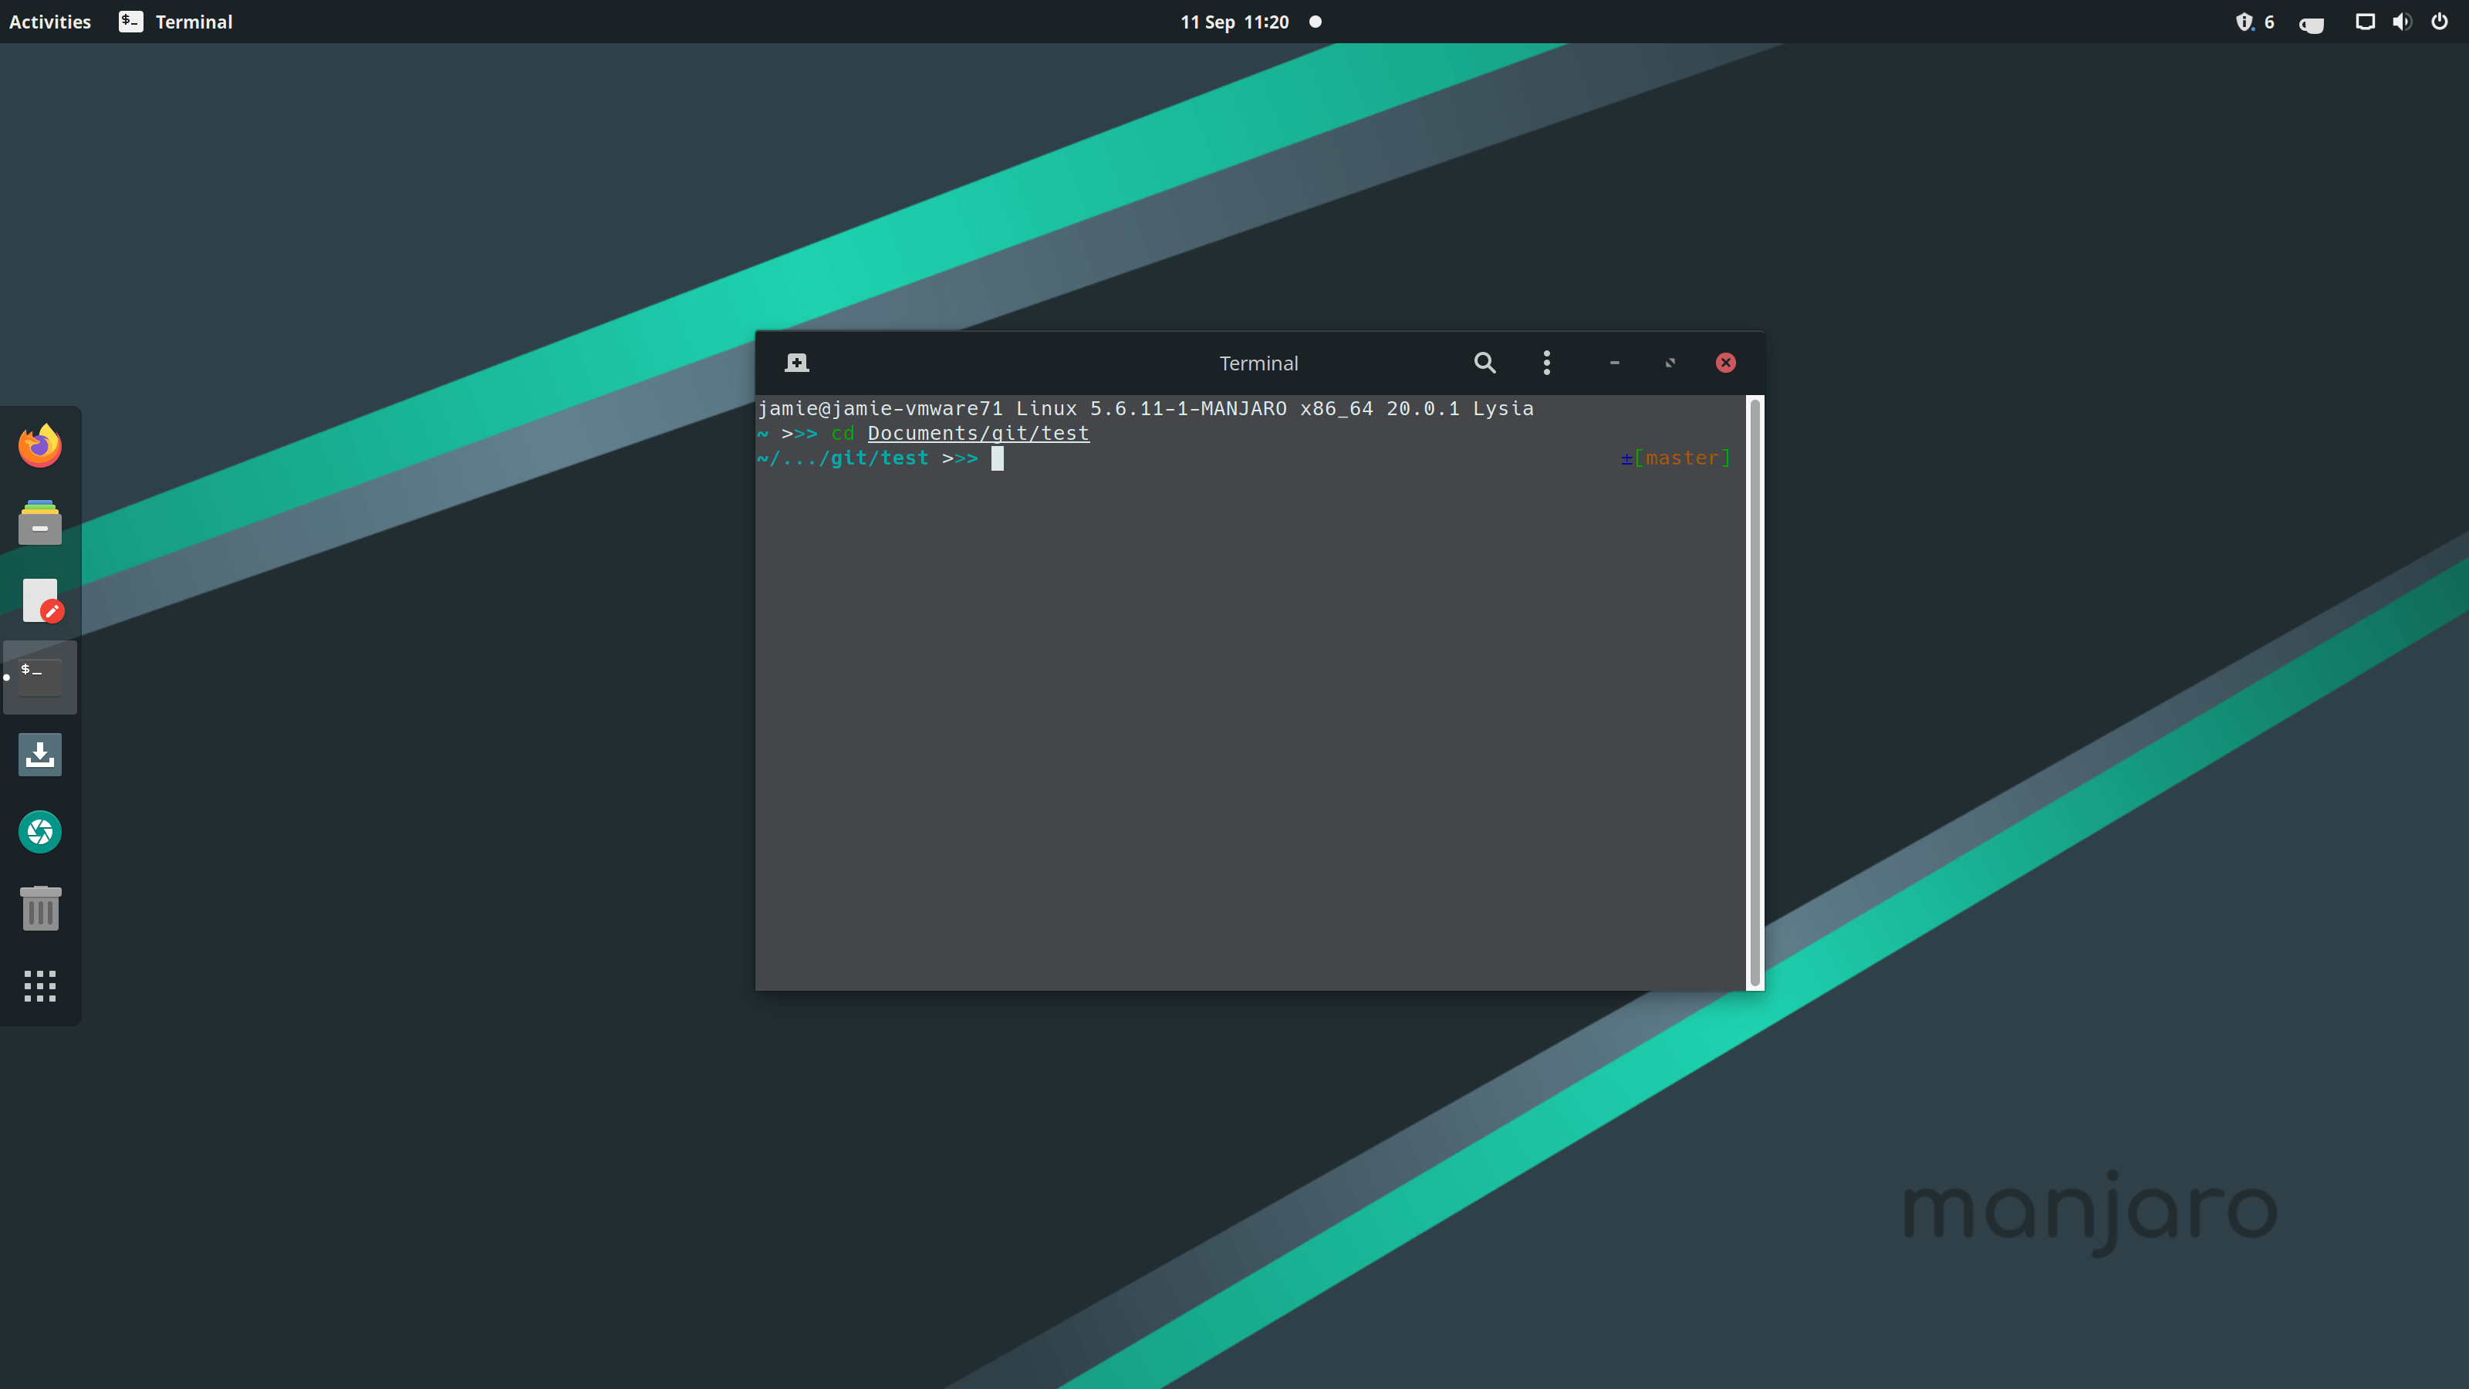Close the Terminal window

[1725, 363]
